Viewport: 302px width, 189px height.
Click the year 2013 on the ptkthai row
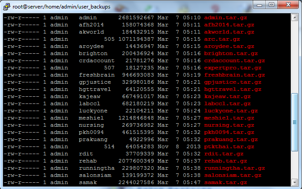(x=194, y=146)
